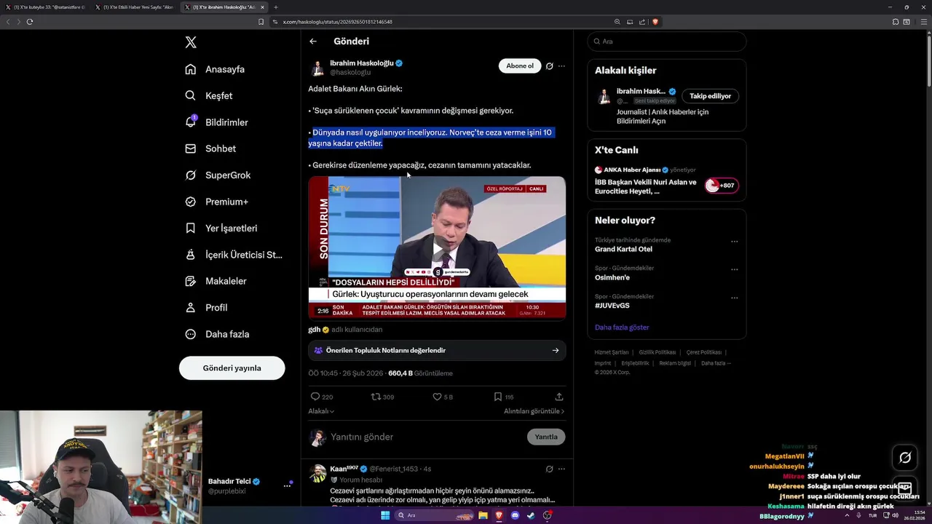Click the Abone ol button
932x524 pixels.
(x=520, y=65)
